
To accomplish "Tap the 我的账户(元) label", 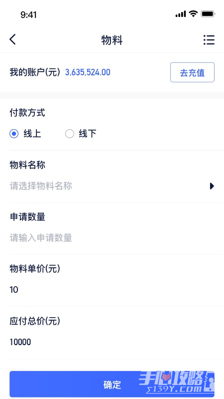I will 35,72.
